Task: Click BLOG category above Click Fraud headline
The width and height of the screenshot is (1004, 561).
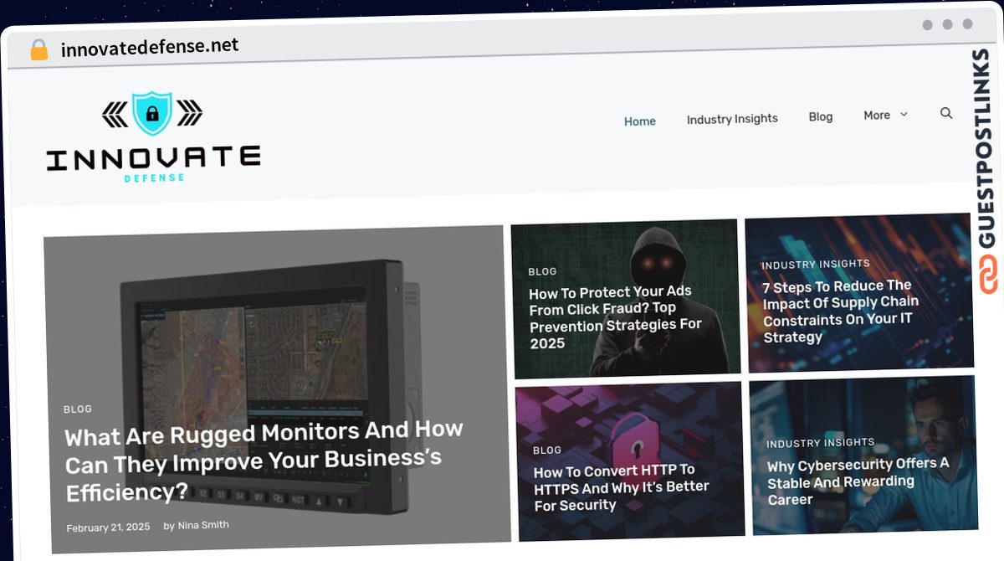Action: 542,271
